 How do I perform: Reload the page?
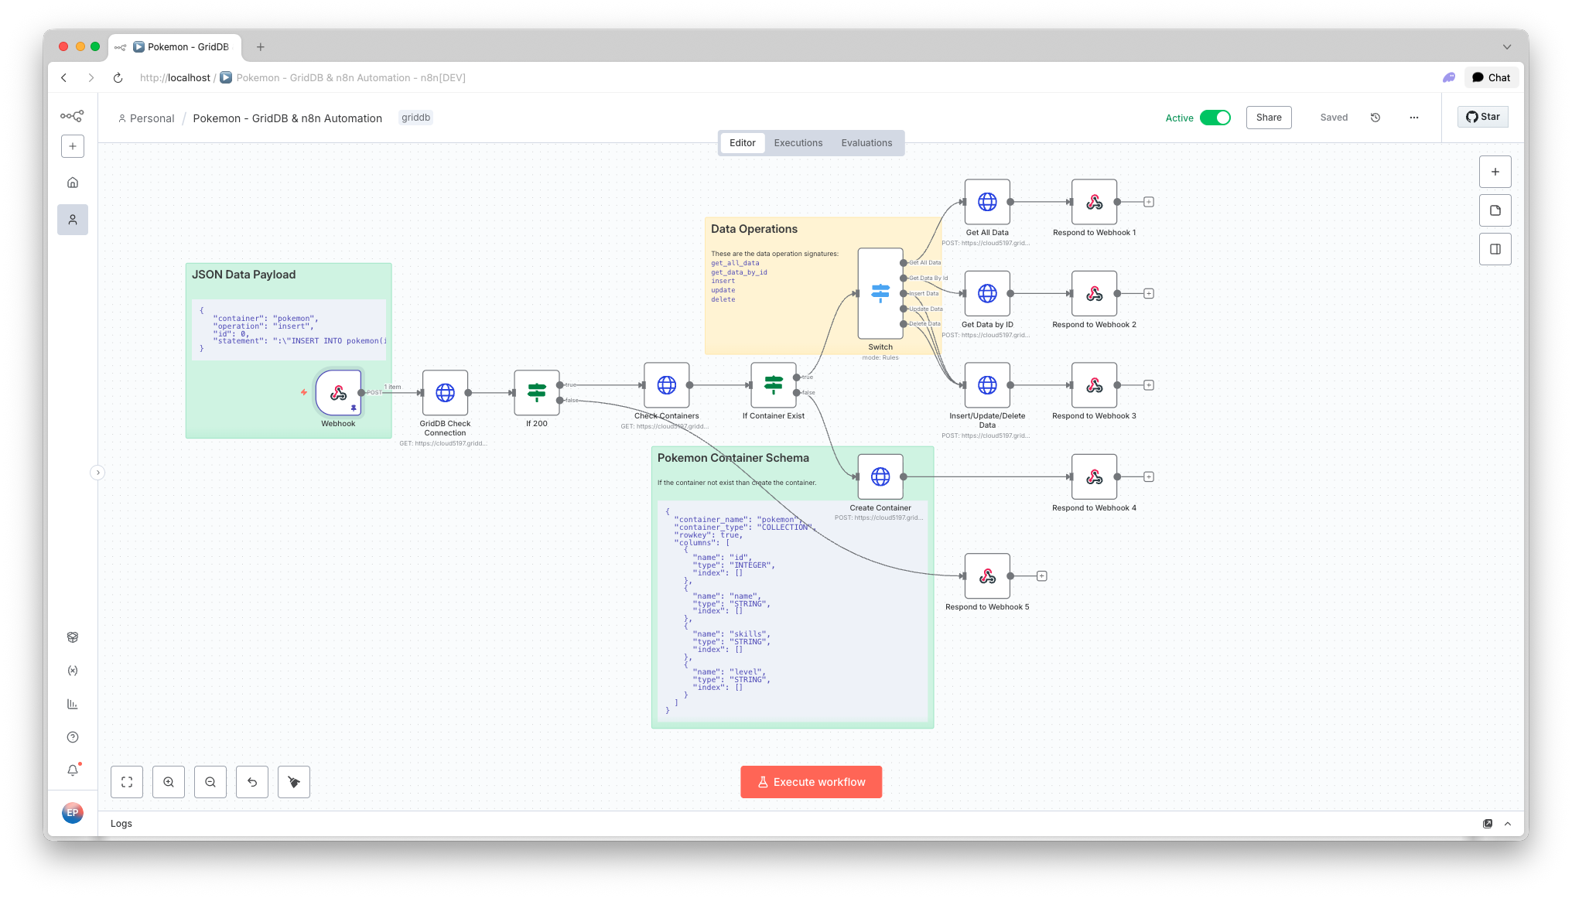(x=118, y=77)
